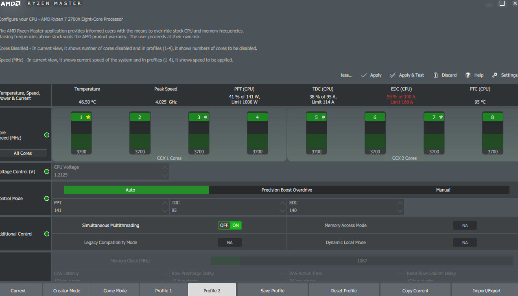Switch Simultaneous Multithreading OFF/ON toggle

(x=230, y=225)
